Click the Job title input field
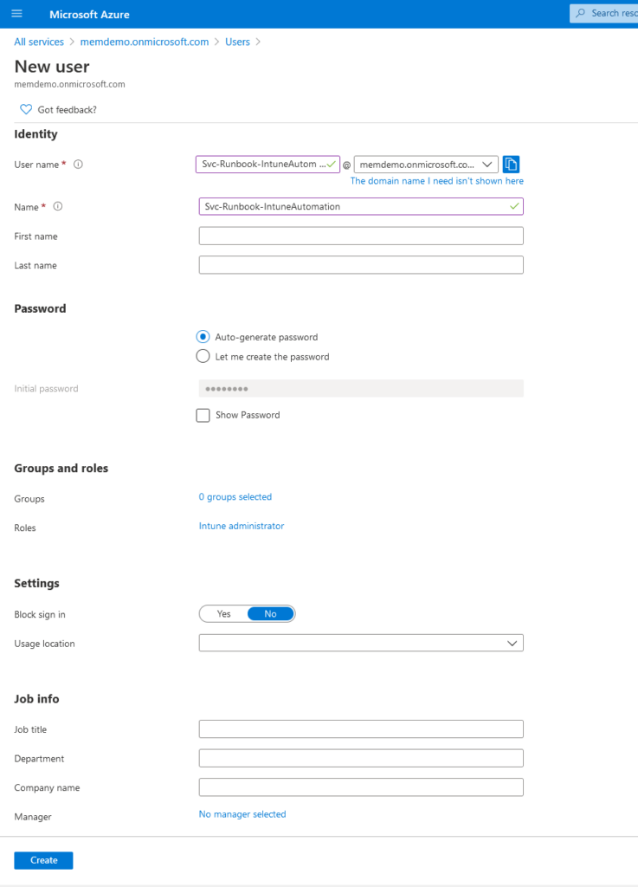The height and width of the screenshot is (887, 638). tap(361, 729)
